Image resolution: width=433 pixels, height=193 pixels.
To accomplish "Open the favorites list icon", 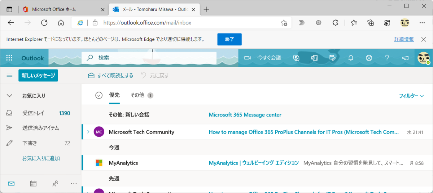I will click(x=354, y=23).
